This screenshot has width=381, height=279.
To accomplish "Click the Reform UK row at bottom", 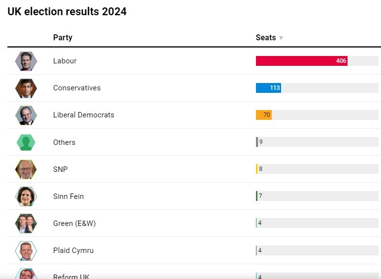I will (x=71, y=276).
